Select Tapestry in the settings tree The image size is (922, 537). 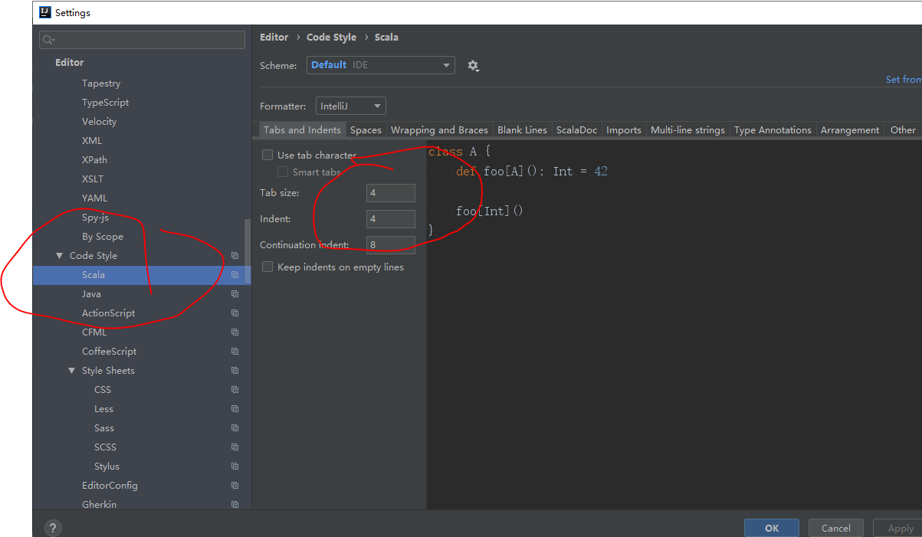pyautogui.click(x=101, y=83)
